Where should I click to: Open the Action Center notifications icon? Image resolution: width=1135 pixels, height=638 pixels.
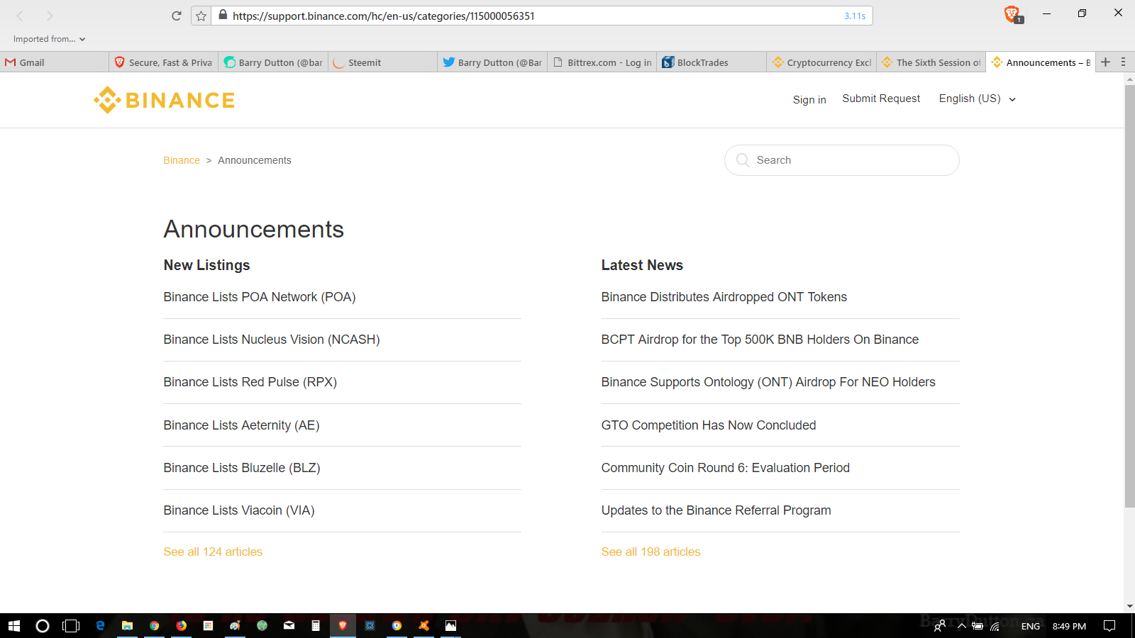click(1109, 626)
